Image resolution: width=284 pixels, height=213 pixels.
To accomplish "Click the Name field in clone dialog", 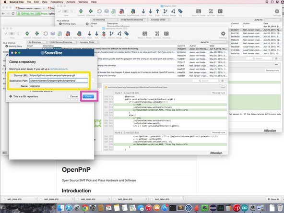I will click(59, 86).
